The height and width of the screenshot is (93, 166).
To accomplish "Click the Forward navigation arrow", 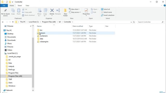I will tap(7, 22).
